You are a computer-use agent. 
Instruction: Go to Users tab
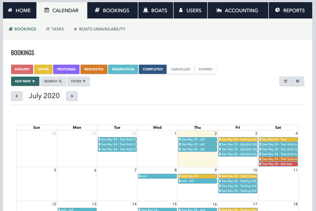pyautogui.click(x=190, y=10)
